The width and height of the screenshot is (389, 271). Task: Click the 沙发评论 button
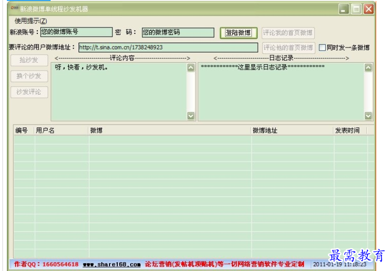29,92
